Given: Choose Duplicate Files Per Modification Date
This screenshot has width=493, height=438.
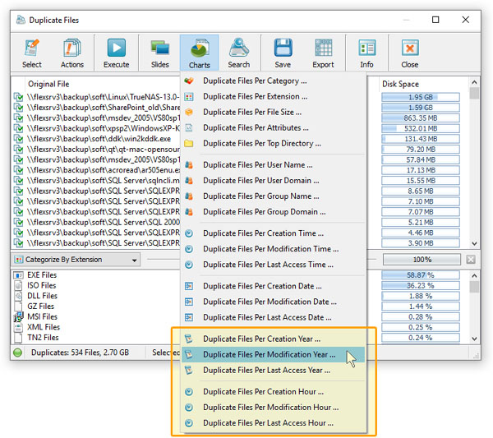Looking at the screenshot, I should point(273,302).
